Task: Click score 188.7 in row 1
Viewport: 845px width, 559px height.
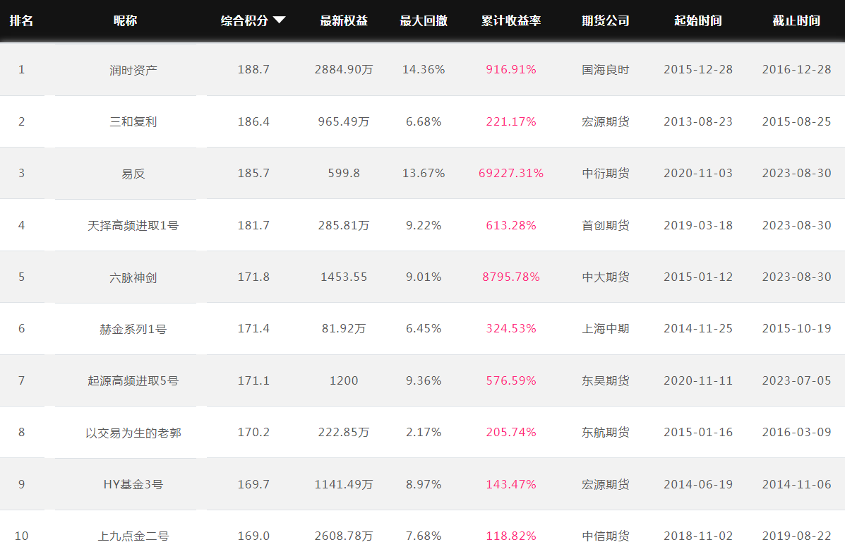Action: (253, 70)
